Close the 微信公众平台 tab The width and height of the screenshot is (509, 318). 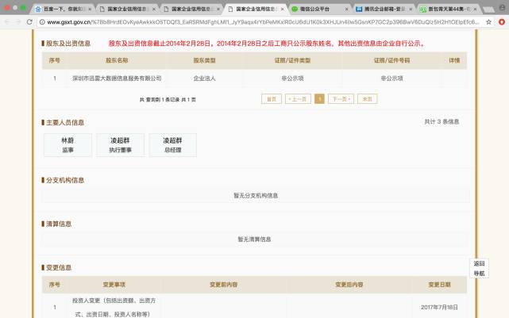coord(346,9)
